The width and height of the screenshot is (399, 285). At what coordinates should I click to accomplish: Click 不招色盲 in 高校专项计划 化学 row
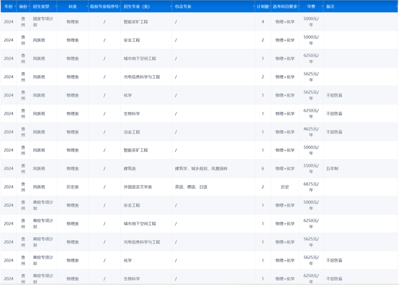[x=334, y=260]
